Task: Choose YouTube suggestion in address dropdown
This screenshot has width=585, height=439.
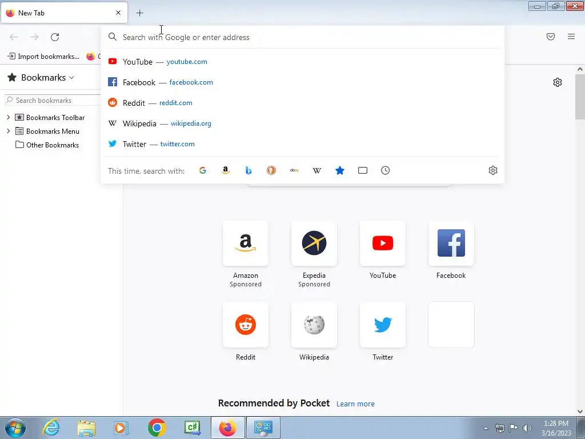Action: 303,62
